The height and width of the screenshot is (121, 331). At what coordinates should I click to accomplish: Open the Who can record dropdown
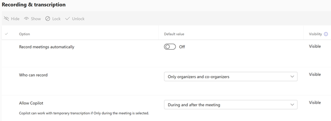pyautogui.click(x=231, y=77)
